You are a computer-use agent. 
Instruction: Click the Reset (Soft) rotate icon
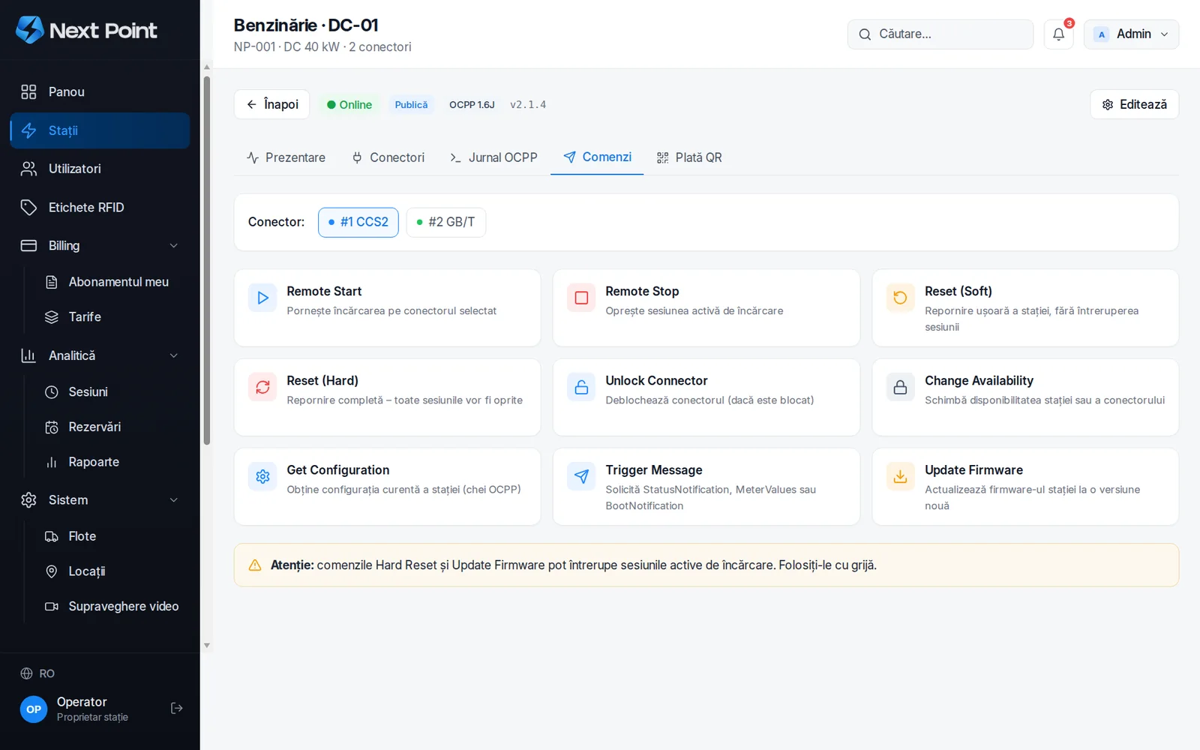point(900,298)
